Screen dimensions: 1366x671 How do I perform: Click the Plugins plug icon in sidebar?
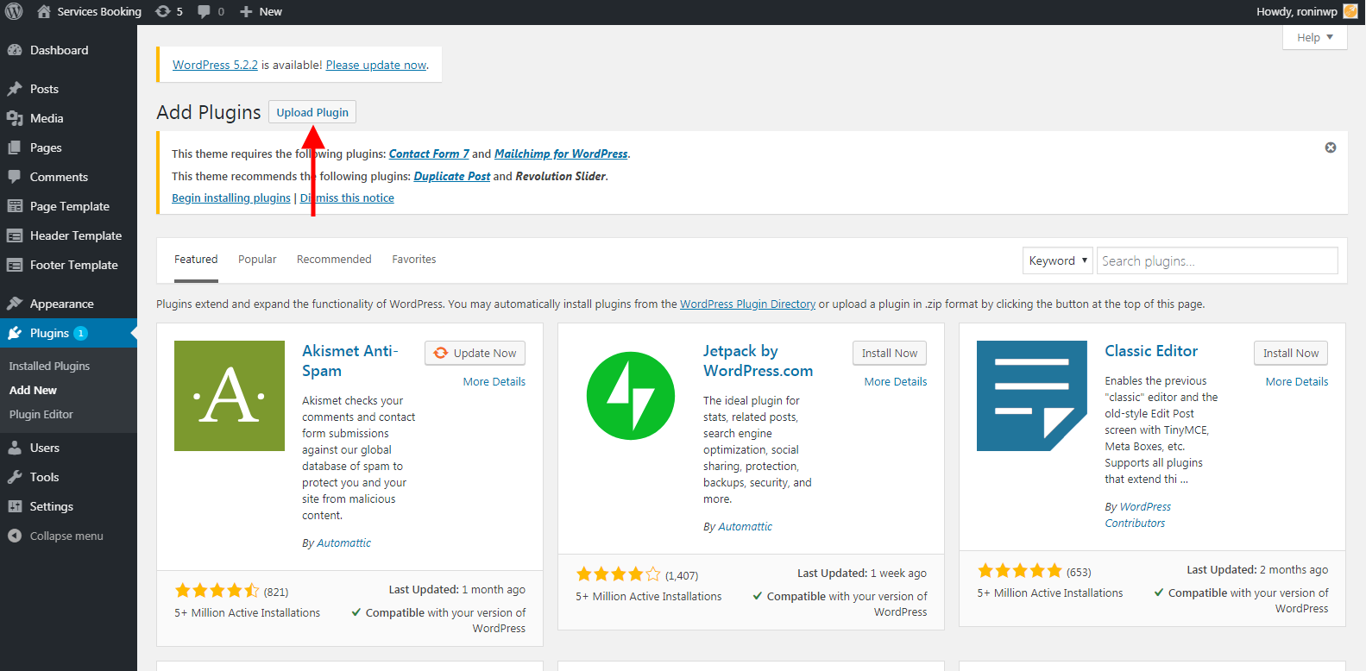(15, 333)
